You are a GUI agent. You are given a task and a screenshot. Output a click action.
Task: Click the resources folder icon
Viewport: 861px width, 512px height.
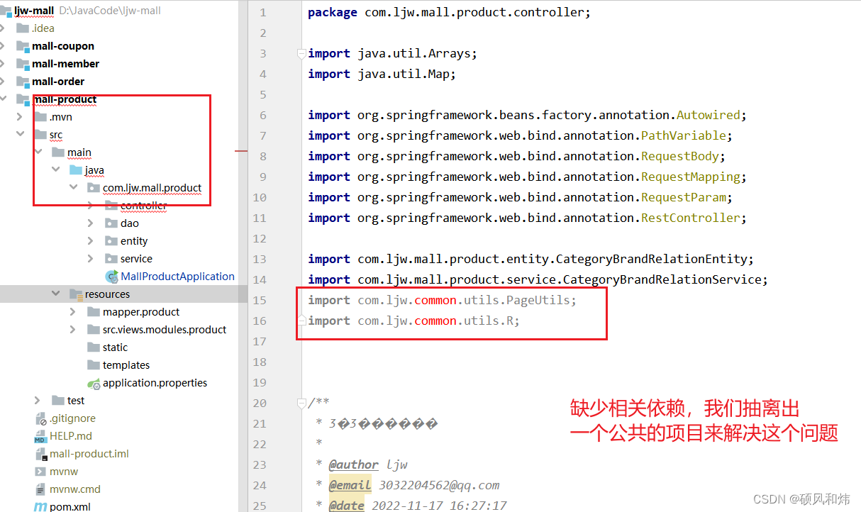pos(76,294)
